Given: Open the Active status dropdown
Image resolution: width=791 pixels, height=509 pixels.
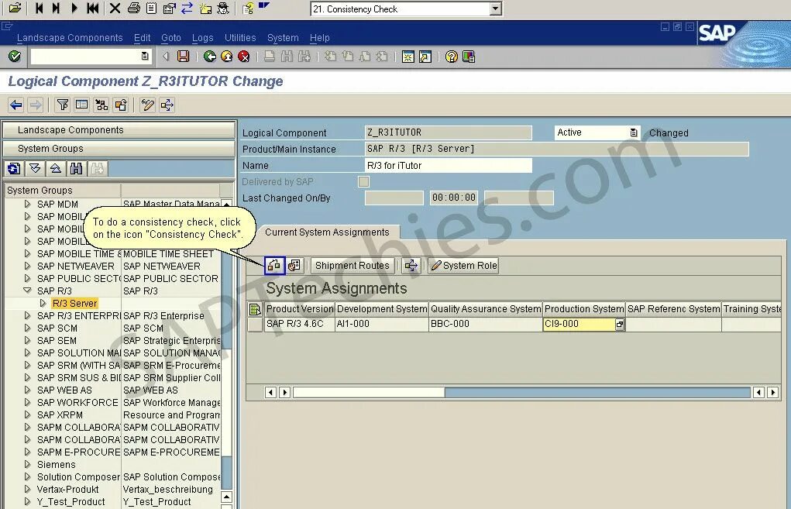Looking at the screenshot, I should [634, 132].
